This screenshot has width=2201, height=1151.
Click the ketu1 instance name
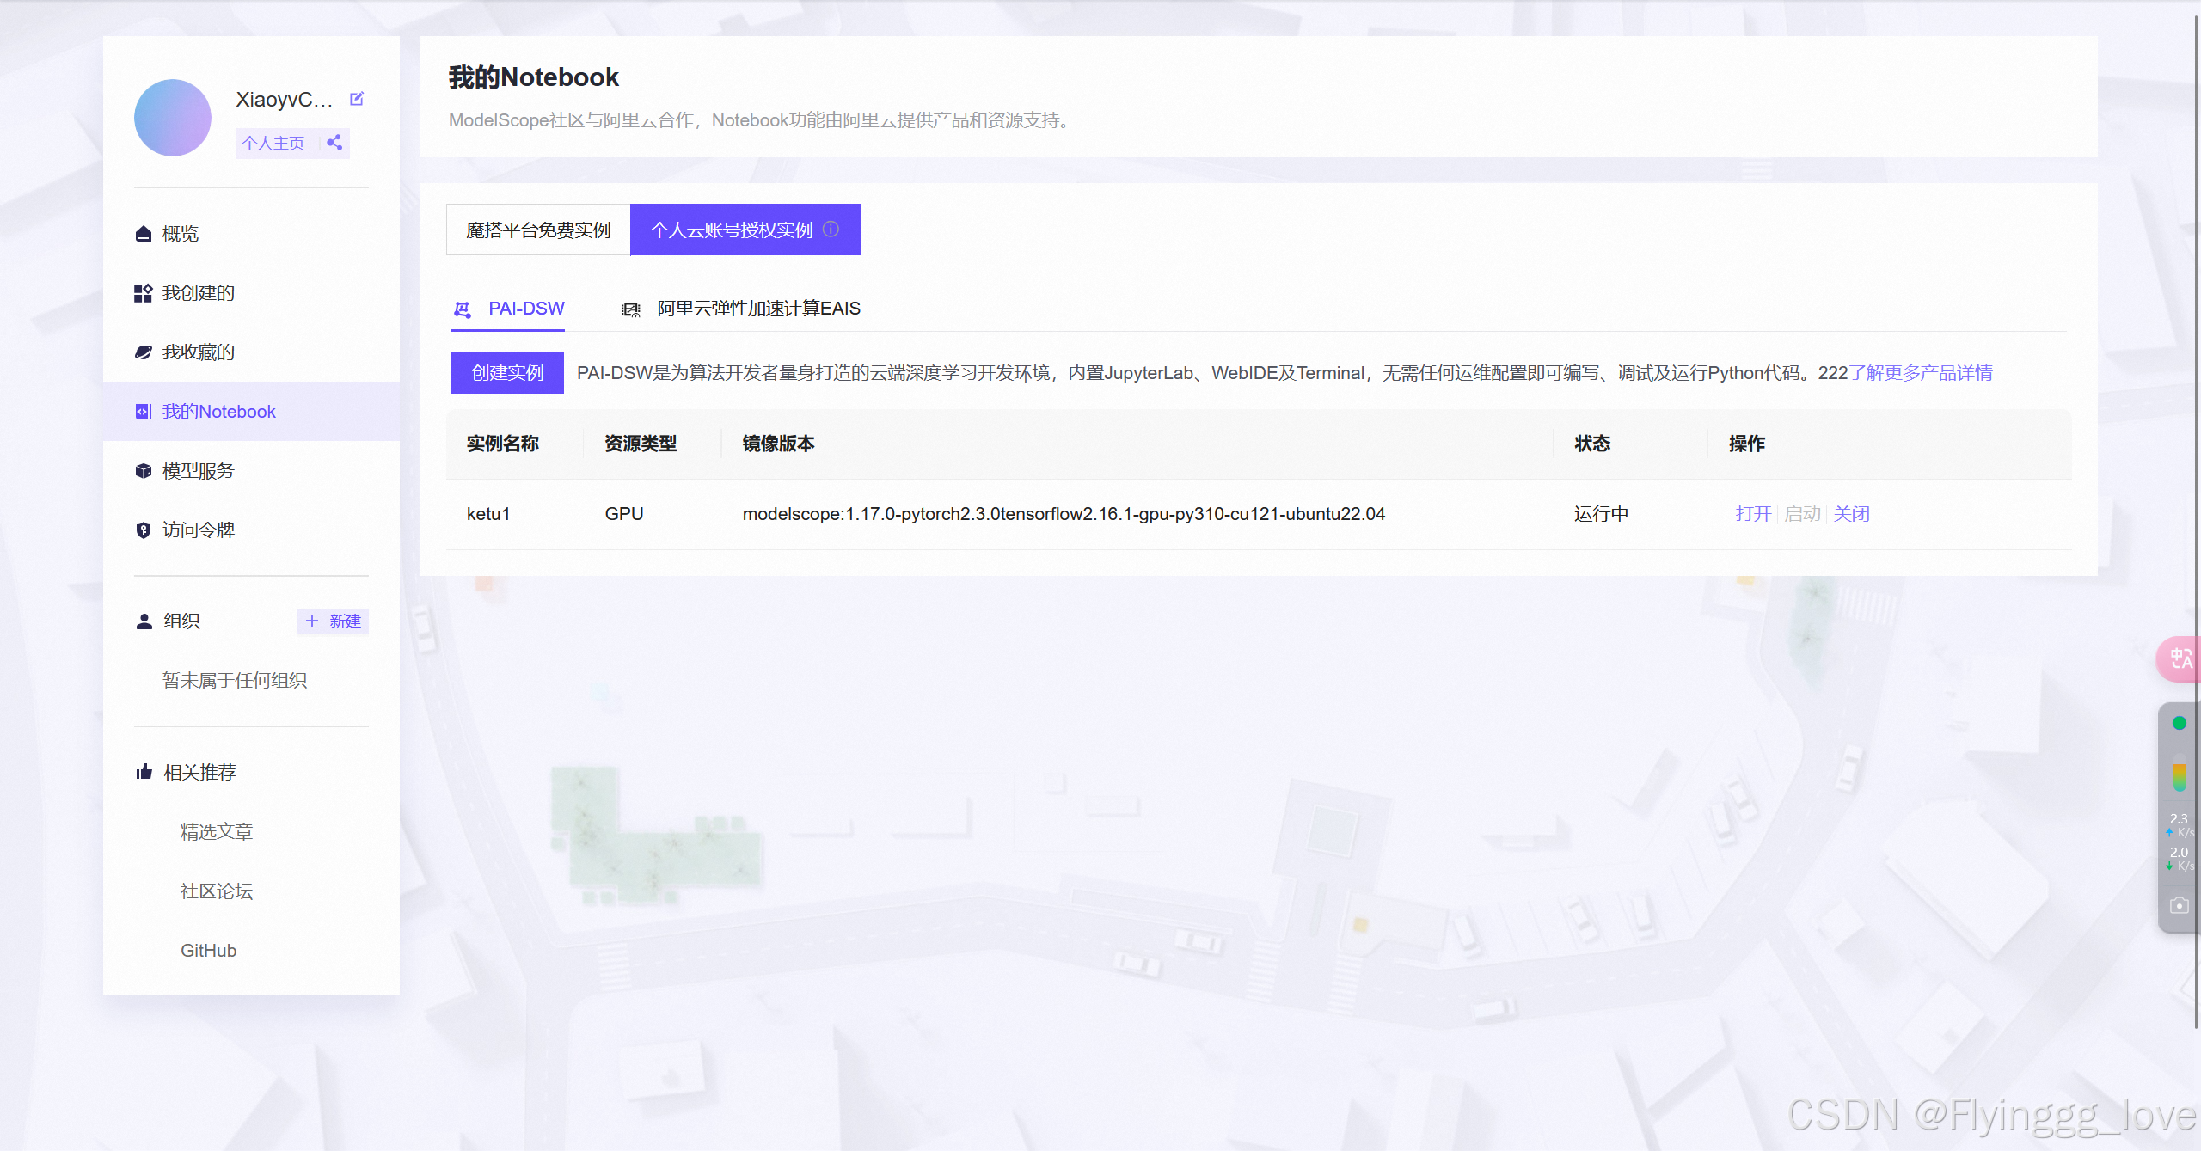point(488,514)
